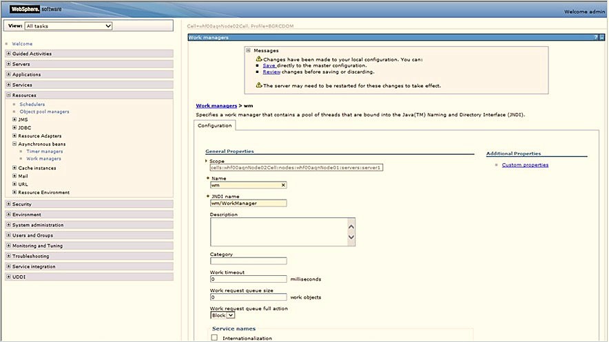Viewport: 609px width, 342px height.
Task: Collapse the Messages box
Action: (x=248, y=50)
